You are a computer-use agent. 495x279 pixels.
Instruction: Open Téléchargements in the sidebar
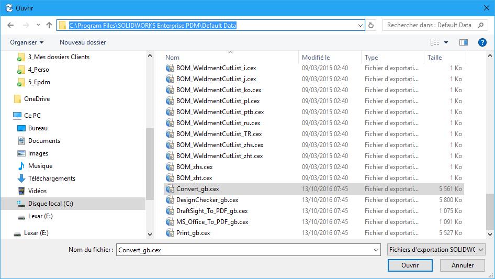[x=52, y=178]
